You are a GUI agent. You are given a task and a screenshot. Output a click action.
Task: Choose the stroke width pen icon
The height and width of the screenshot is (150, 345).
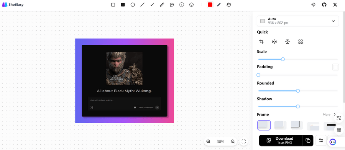tap(219, 5)
